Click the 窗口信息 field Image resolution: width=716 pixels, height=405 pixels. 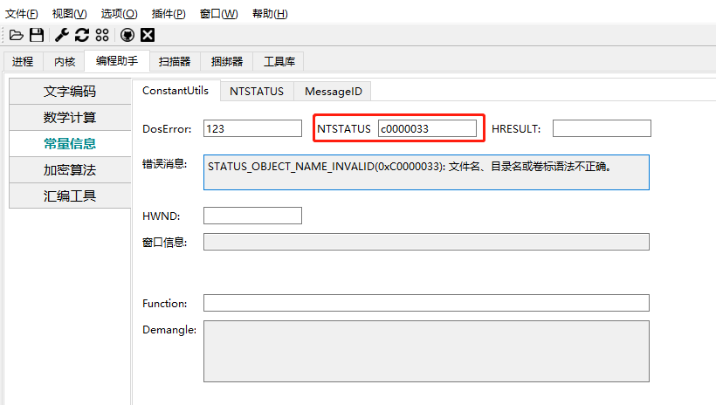(x=426, y=242)
